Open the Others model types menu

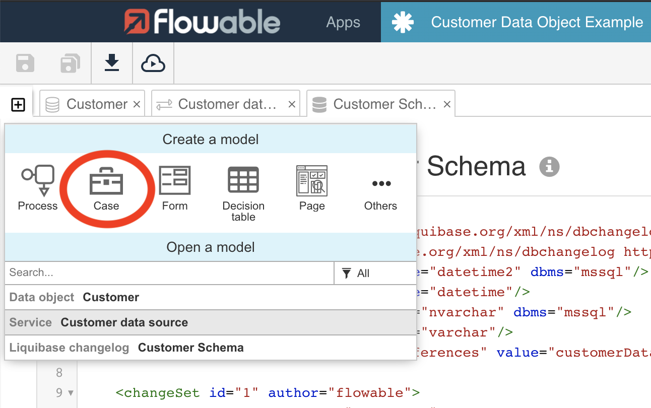[x=381, y=190]
